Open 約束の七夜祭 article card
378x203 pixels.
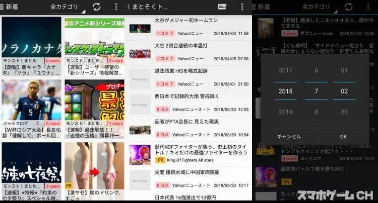pos(31,171)
